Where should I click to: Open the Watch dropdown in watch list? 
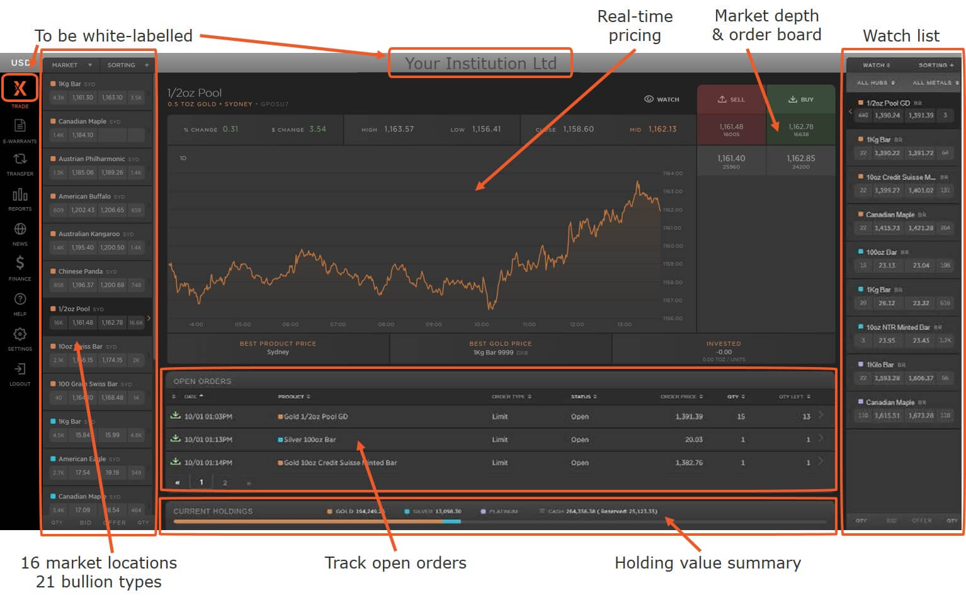876,65
